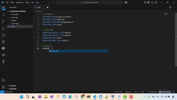Open the View menu
Screen dimensions: 177x100
coord(27,2)
